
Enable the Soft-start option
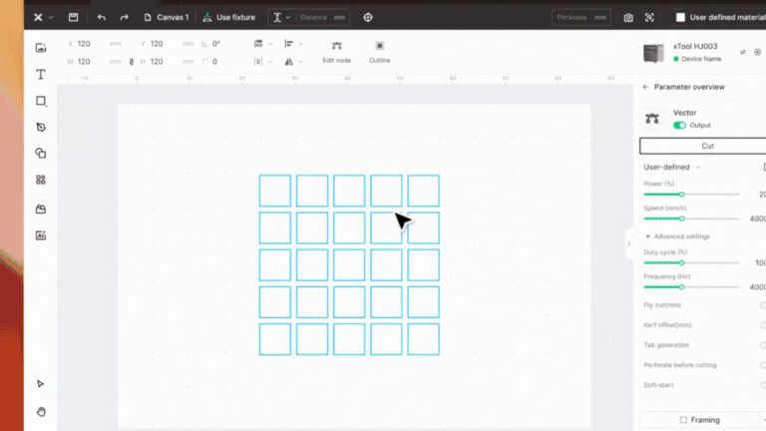click(762, 384)
